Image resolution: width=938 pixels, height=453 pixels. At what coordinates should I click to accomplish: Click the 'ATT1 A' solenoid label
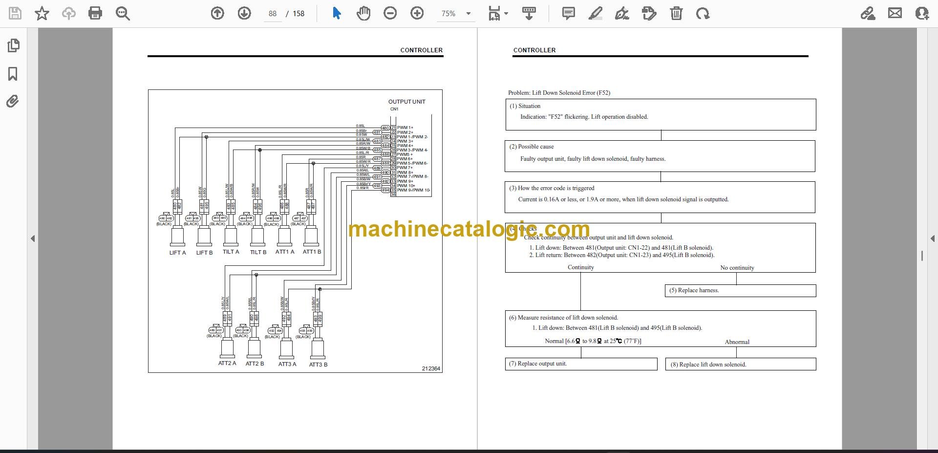(x=285, y=252)
